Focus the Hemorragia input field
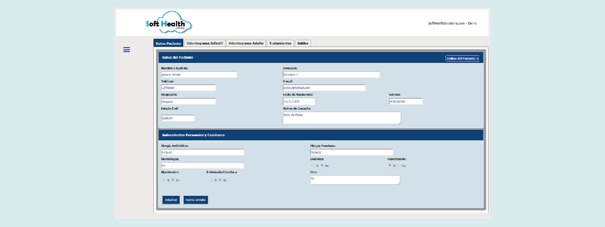Screen dimensions: 605x227 [x=202, y=165]
